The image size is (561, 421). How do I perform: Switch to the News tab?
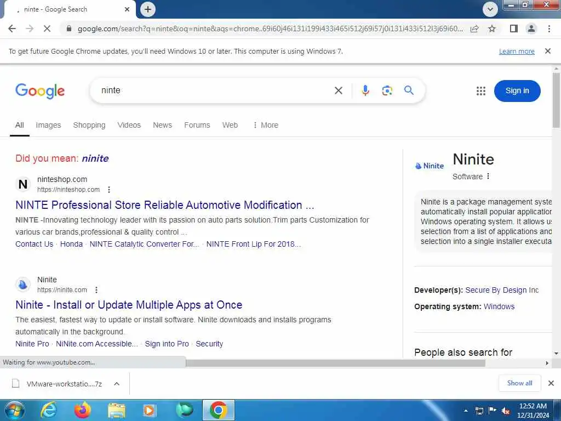(x=162, y=125)
